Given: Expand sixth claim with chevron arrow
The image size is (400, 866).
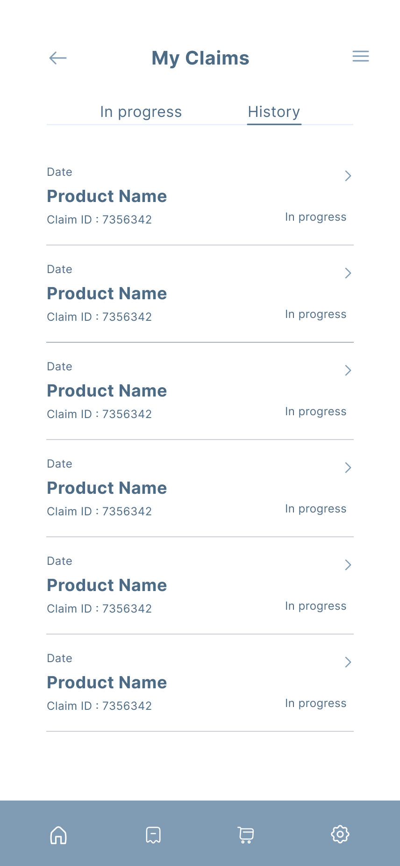Looking at the screenshot, I should coord(348,662).
